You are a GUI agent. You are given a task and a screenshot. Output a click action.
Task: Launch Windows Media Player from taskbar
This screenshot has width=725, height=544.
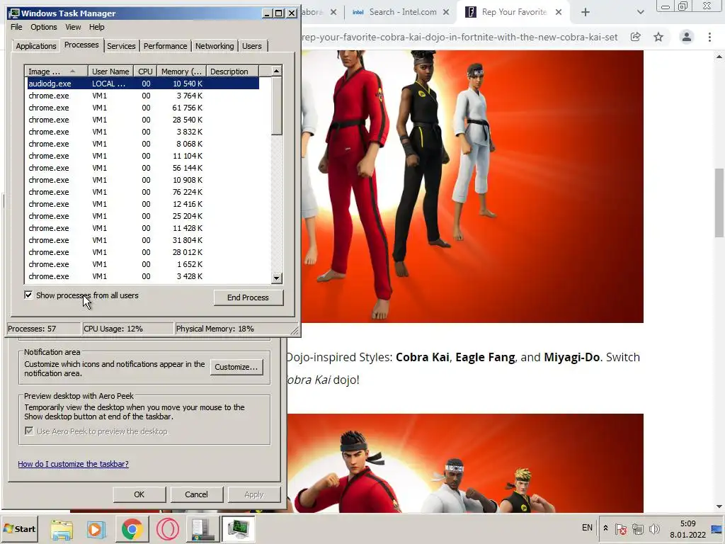coord(96,528)
